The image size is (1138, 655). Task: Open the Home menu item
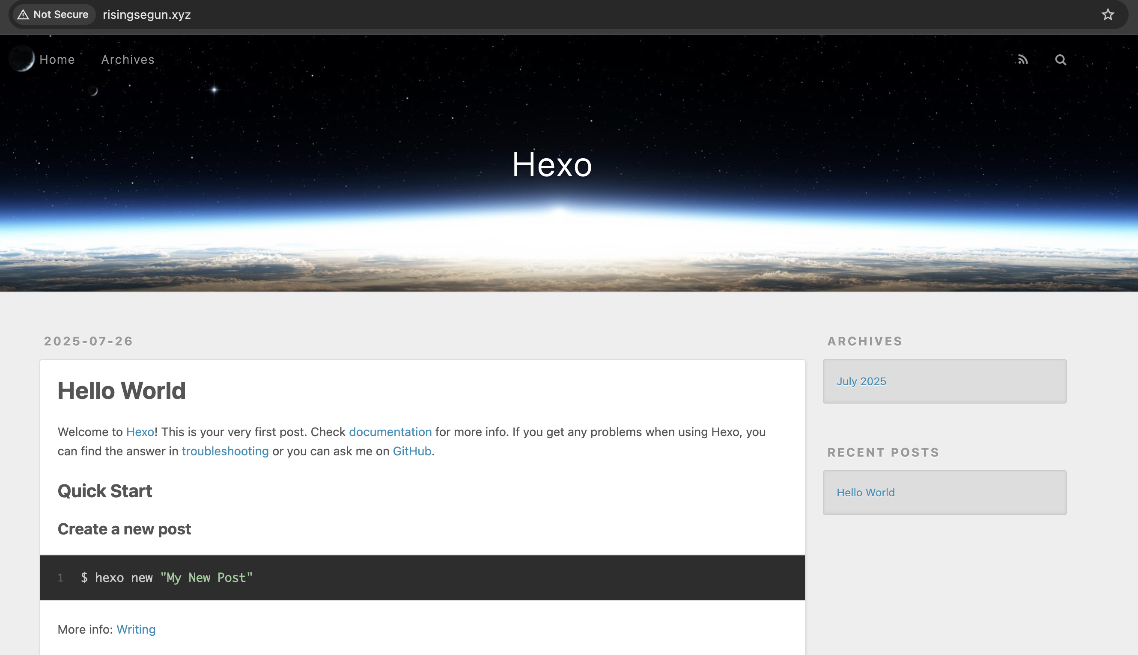point(57,59)
